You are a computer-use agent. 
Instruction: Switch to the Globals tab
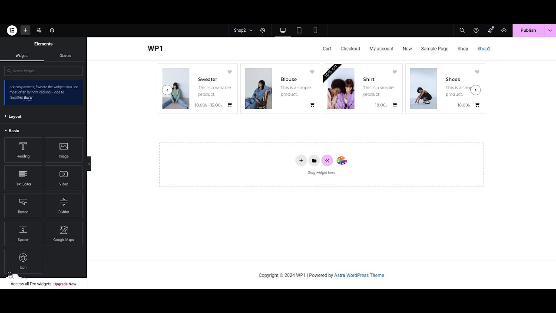pos(65,56)
